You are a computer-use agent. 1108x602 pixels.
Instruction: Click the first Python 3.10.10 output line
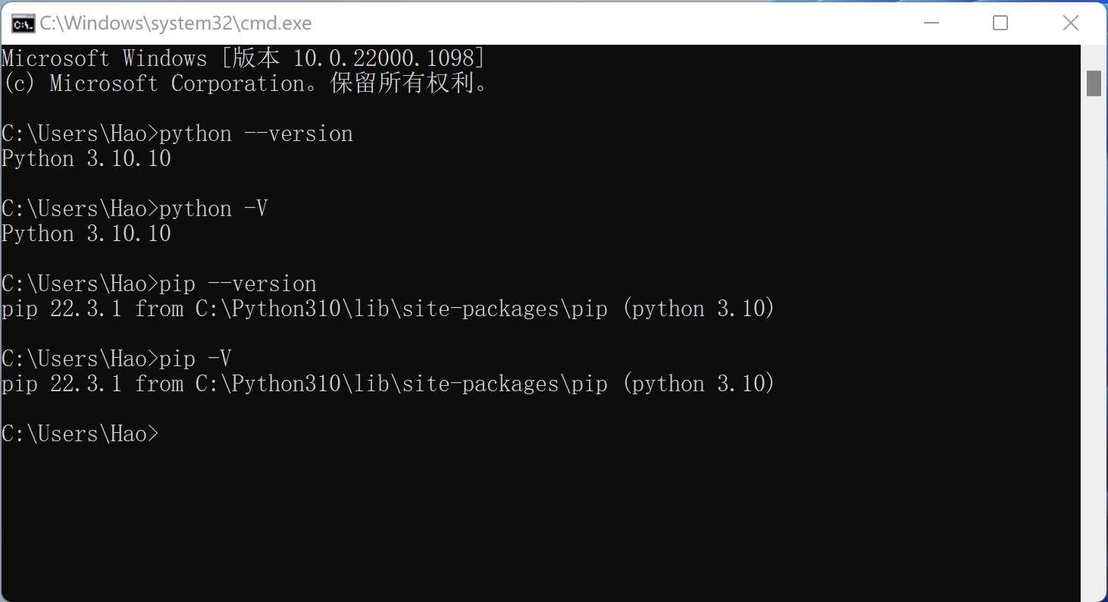pos(86,158)
